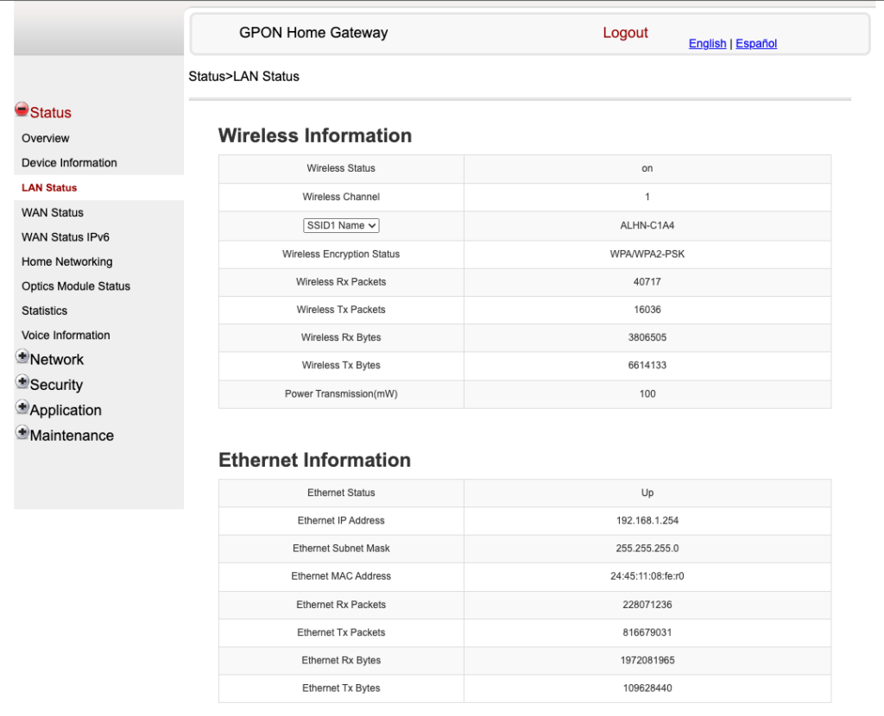884x716 pixels.
Task: Select LAN Status
Action: click(49, 187)
